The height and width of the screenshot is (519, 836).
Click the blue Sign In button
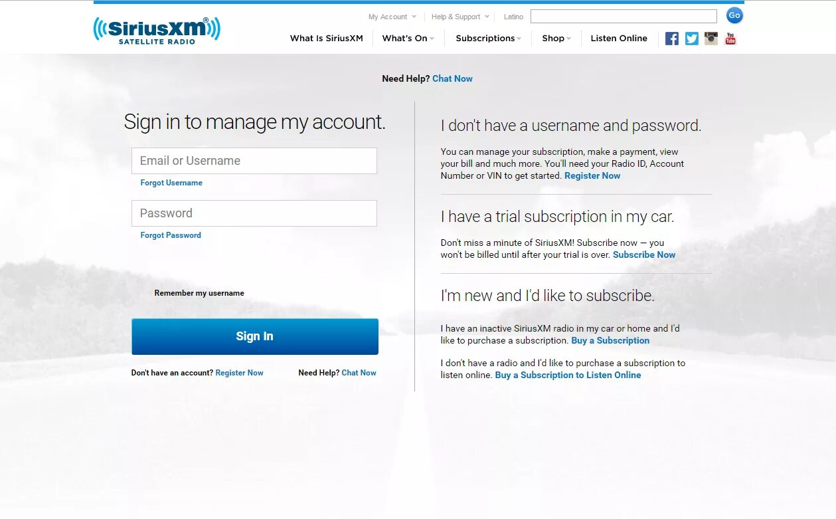(x=255, y=336)
